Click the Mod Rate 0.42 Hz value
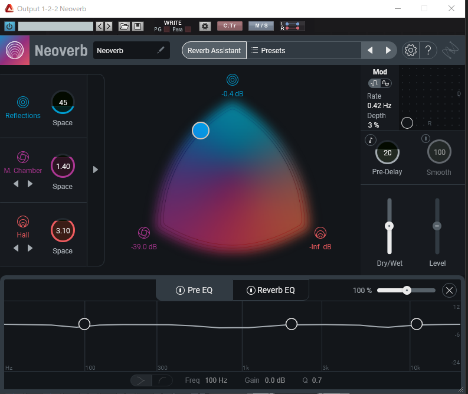This screenshot has height=394, width=468. pyautogui.click(x=379, y=106)
